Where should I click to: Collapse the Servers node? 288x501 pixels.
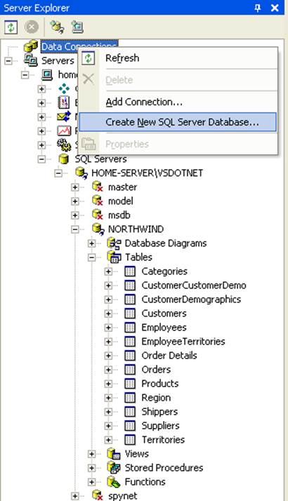[8, 60]
